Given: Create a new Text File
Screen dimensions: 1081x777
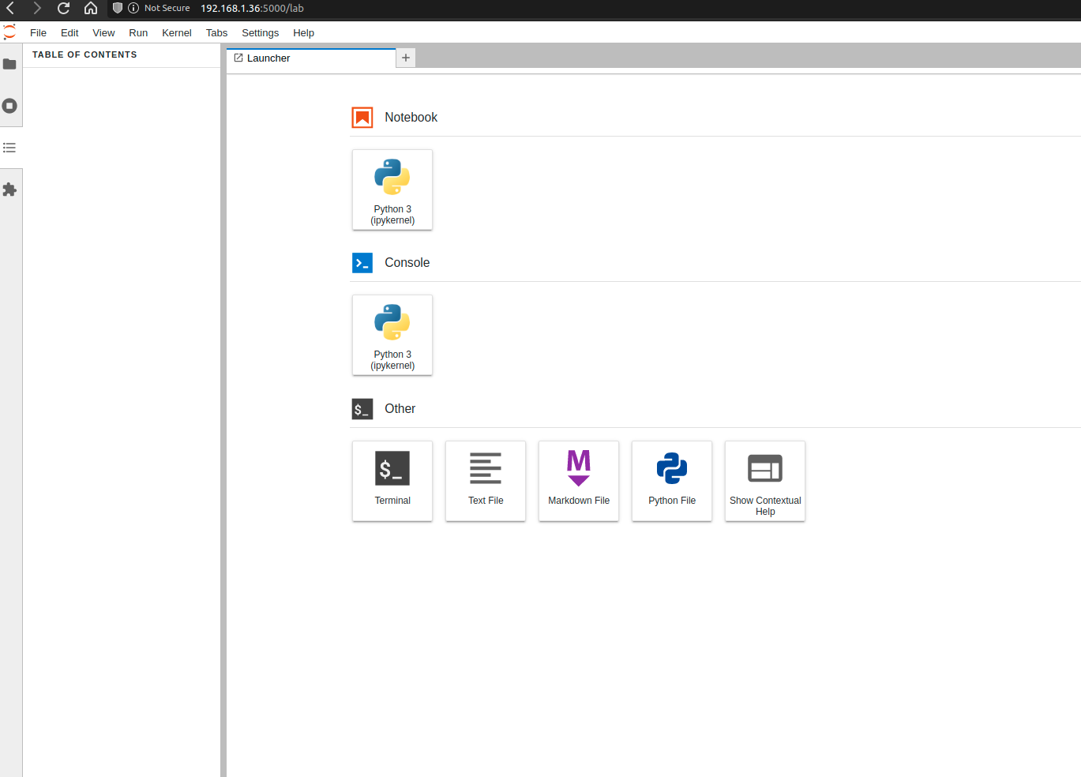Looking at the screenshot, I should click(486, 481).
